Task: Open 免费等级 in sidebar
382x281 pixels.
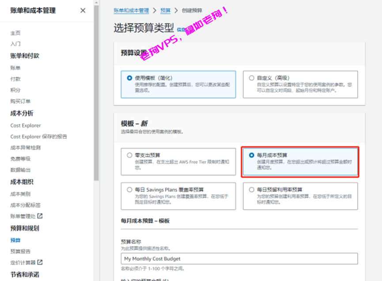Action: [20, 159]
